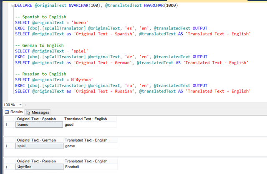Switch to the Messages tab
Viewport: 267px width, 174px height.
[x=38, y=112]
